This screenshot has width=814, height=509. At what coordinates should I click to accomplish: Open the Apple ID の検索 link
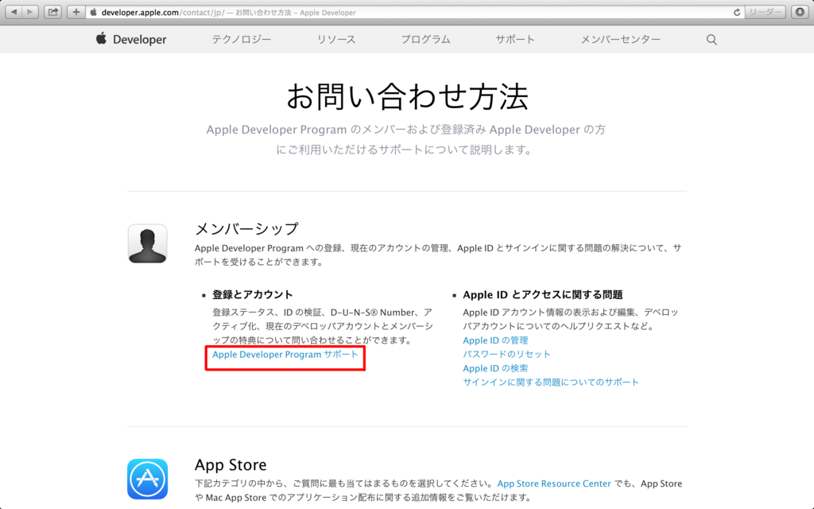click(x=495, y=368)
